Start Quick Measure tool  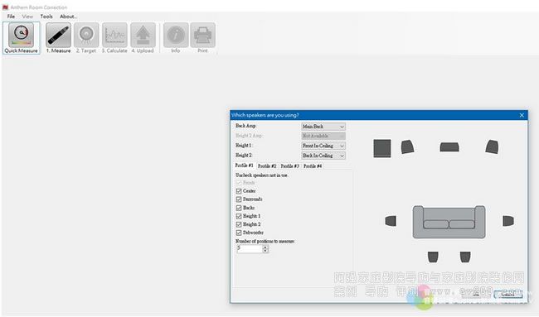(x=21, y=38)
